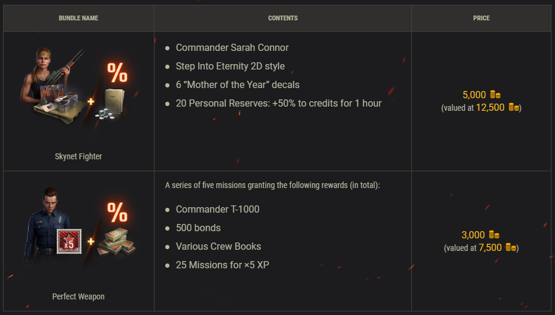Click the 500 bonds list item
The height and width of the screenshot is (315, 555).
[198, 228]
